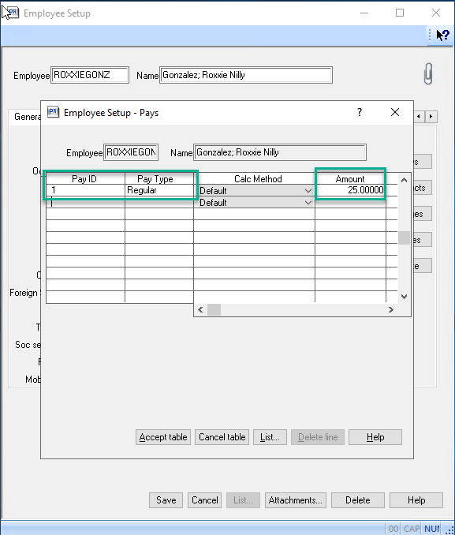The height and width of the screenshot is (535, 455).
Task: Close the Employee Setup - Pays dialog
Action: (395, 112)
